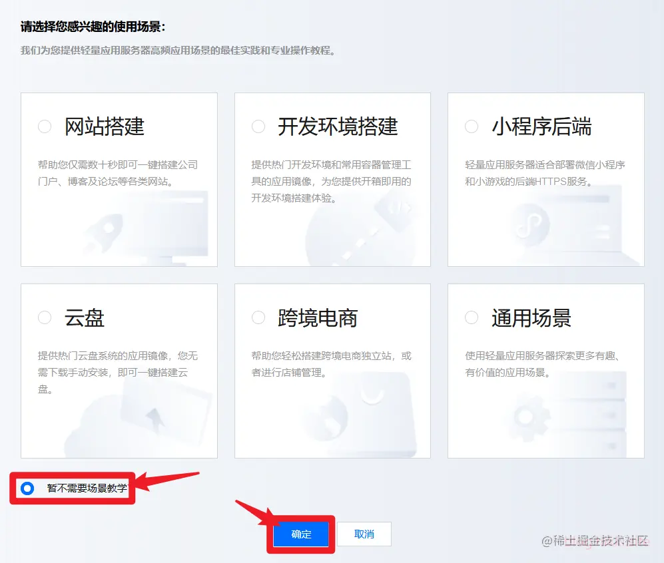Click the blue 确定 button
Viewport: 664px width, 563px height.
click(301, 534)
